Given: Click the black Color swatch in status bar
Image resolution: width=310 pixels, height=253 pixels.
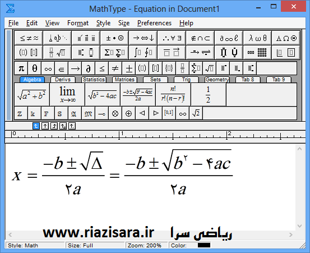Looking at the screenshot, I should (204, 245).
